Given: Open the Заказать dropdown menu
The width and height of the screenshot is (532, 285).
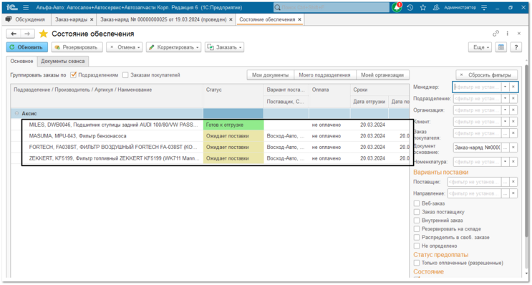Looking at the screenshot, I should point(224,47).
